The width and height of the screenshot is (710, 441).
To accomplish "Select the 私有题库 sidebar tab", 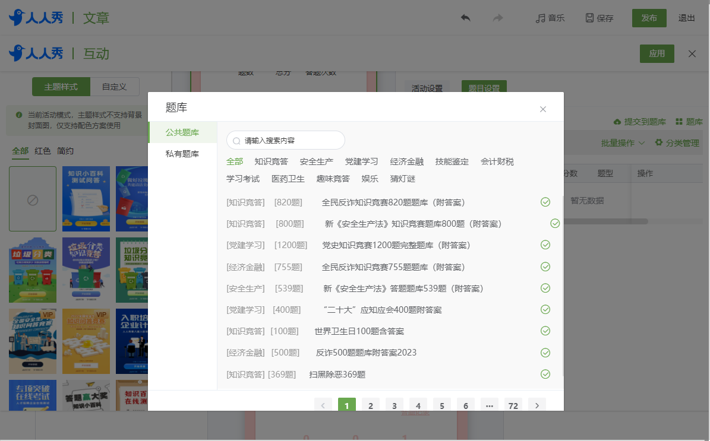I will click(x=182, y=154).
